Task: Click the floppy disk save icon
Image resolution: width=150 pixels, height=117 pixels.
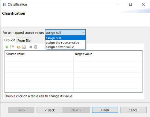Action: coord(24,47)
